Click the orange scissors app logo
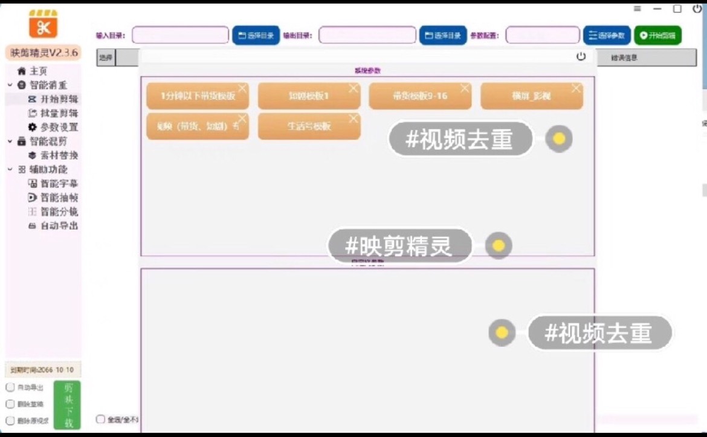707x437 pixels. point(44,24)
